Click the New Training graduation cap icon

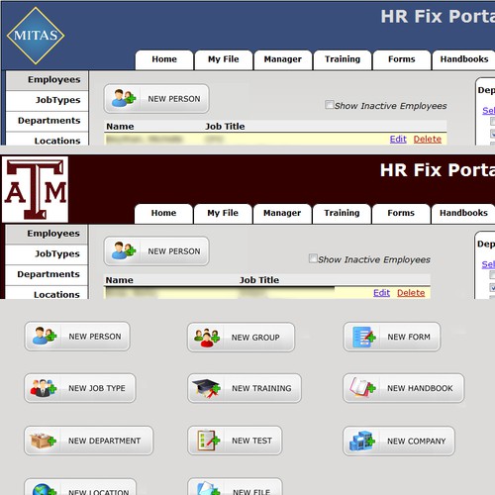click(206, 388)
